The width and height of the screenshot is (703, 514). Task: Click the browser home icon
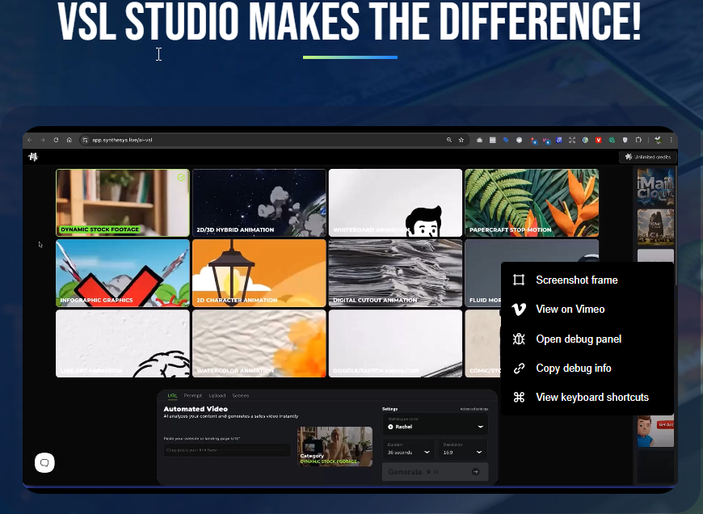69,140
